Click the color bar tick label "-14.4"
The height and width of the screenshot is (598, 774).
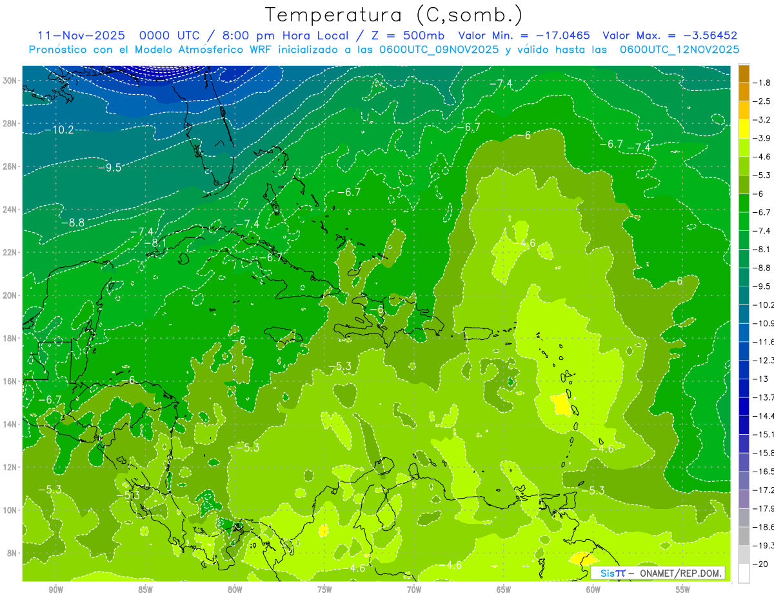(x=764, y=415)
